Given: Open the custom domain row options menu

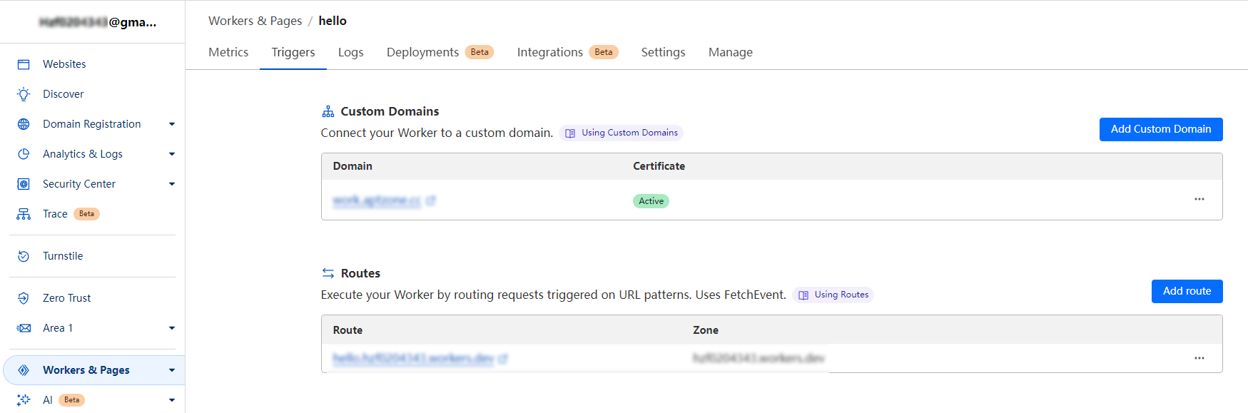Looking at the screenshot, I should point(1199,200).
